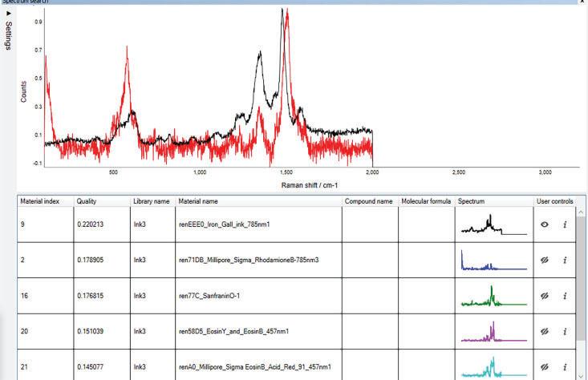Select renEEE0_Iron_Gall_ink_785nm1 material name
588x380 pixels.
(225, 224)
